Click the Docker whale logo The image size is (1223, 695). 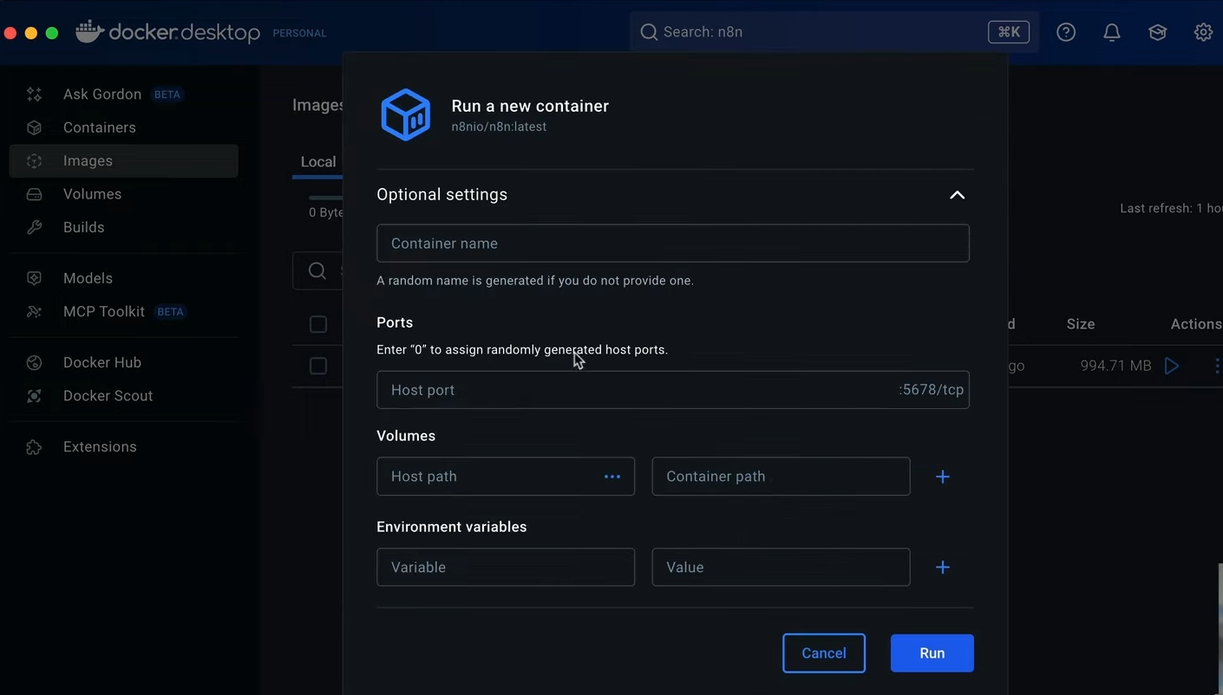pyautogui.click(x=89, y=31)
